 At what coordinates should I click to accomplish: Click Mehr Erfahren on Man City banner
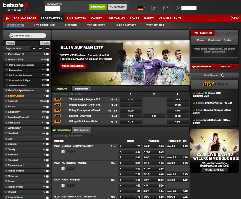pos(73,66)
